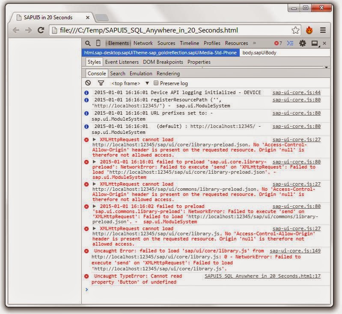This screenshot has height=314, width=342.
Task: Open the Resources tab
Action: [236, 43]
